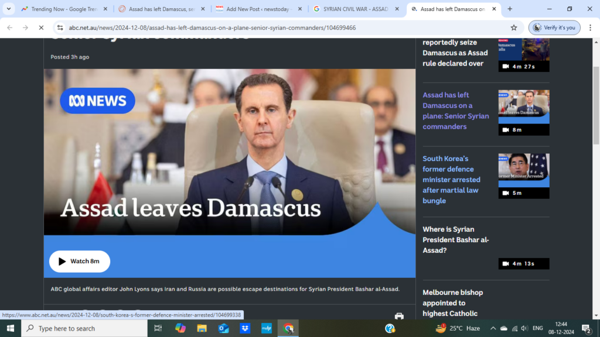Open the myHP app from the taskbar

tap(267, 328)
